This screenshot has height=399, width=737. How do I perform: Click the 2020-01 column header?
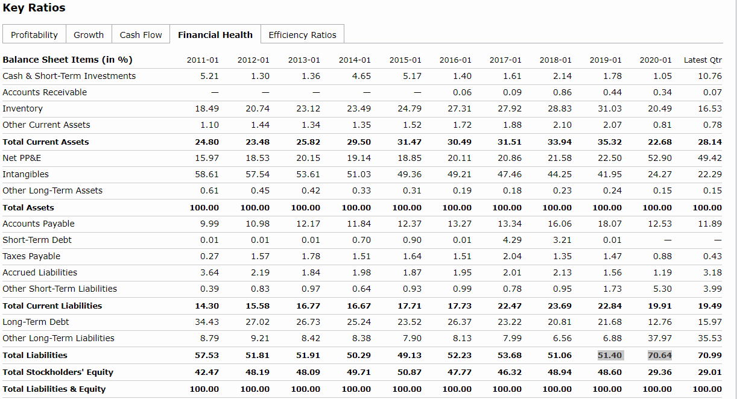[656, 60]
